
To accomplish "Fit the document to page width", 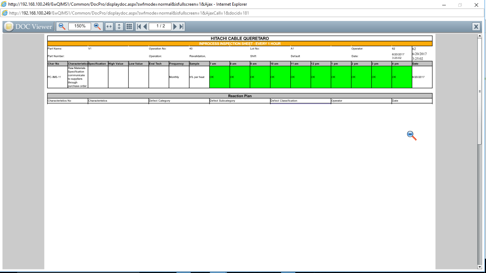I will [x=109, y=26].
